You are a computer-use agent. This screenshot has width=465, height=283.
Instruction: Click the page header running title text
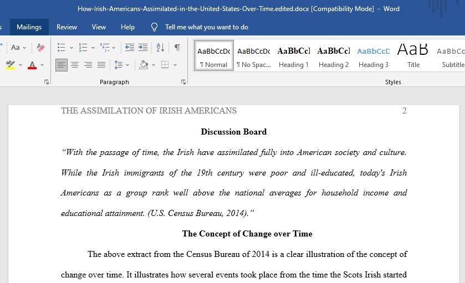[x=149, y=111]
